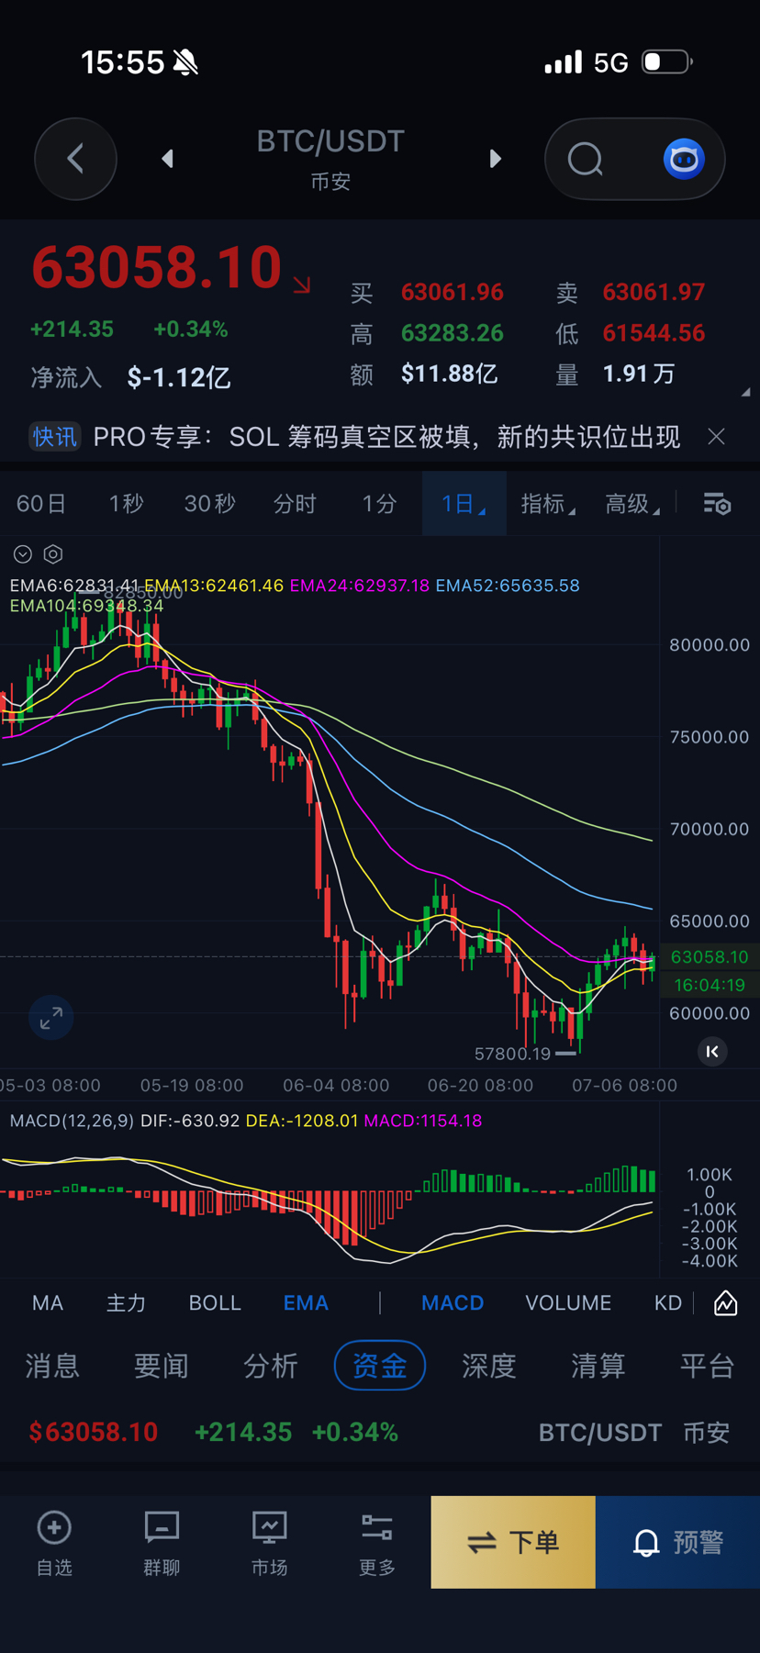The image size is (760, 1653).
Task: Dismiss the 快讯 news banner
Action: tap(717, 437)
